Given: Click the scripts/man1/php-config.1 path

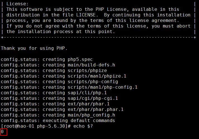Looking at the screenshot, I should coord(102,87).
